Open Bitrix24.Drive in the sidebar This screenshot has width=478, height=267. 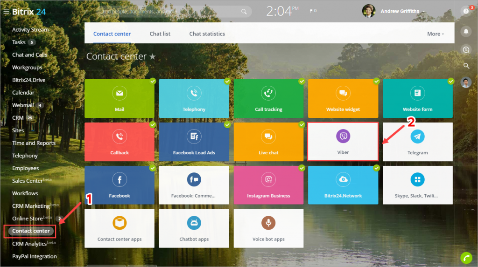(28, 80)
